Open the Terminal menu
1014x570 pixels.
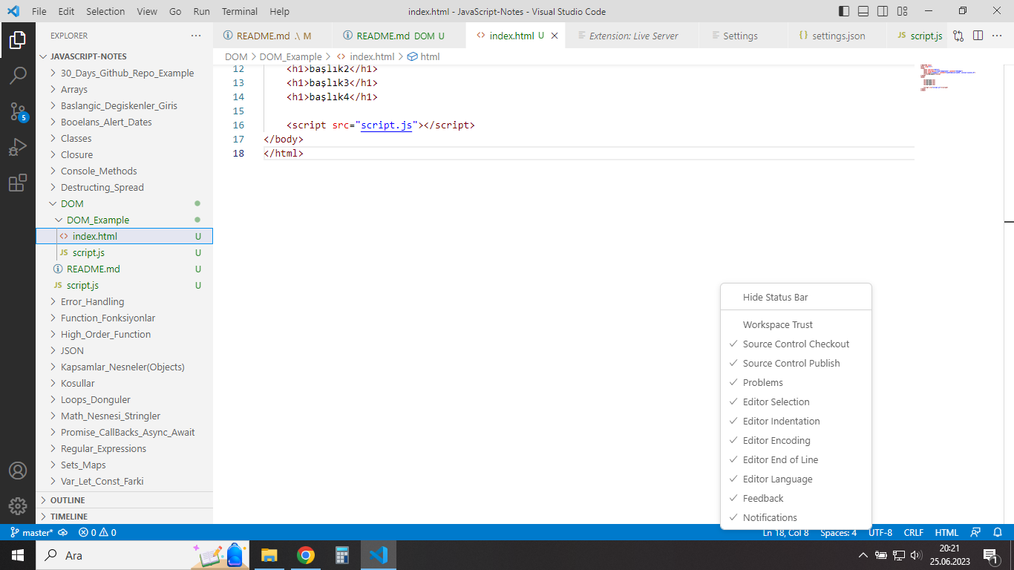point(240,11)
